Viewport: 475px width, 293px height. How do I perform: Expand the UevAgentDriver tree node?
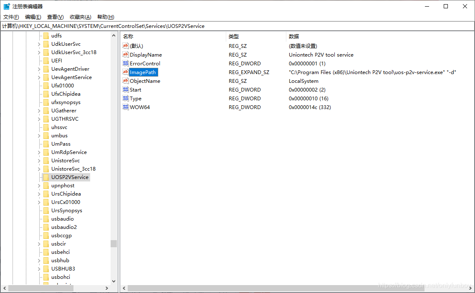(39, 69)
